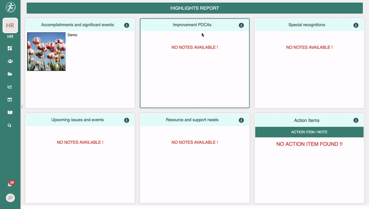Select the HR team badge

pyautogui.click(x=10, y=25)
